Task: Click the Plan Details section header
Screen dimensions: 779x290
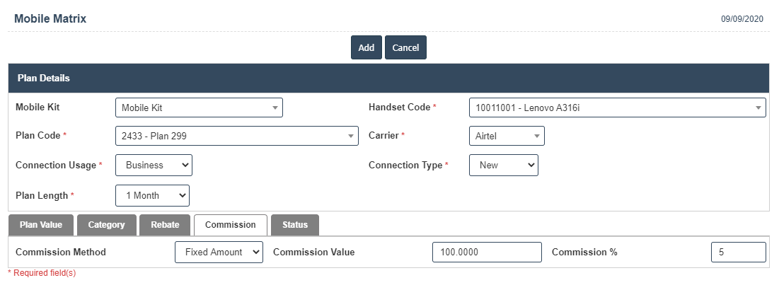Action: [x=388, y=78]
